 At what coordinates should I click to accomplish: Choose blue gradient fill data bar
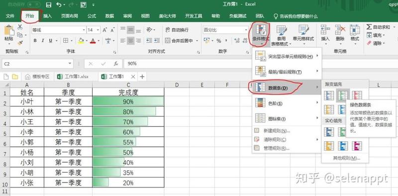(329, 95)
